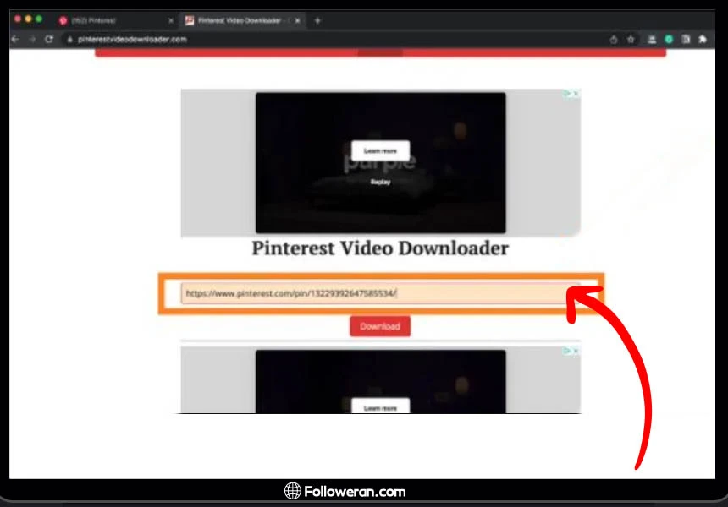The image size is (728, 507).
Task: Click the browser back arrow
Action: pos(15,39)
